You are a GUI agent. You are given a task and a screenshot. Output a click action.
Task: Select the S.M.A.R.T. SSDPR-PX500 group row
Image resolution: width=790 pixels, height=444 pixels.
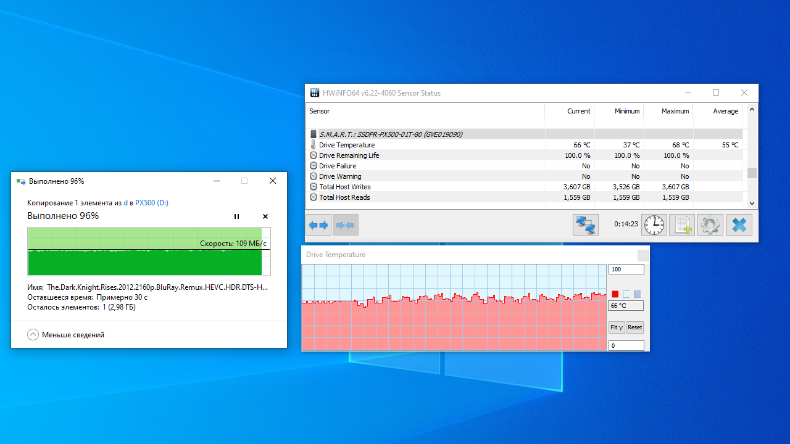point(524,134)
